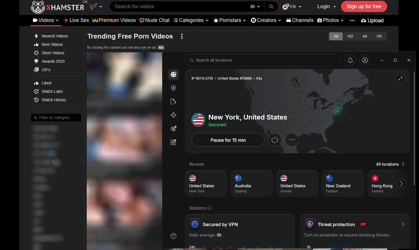Select the HD quality filter

350,36
